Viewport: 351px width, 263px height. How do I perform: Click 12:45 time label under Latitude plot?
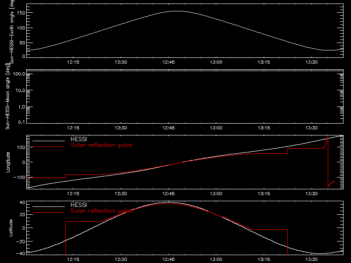[168, 259]
